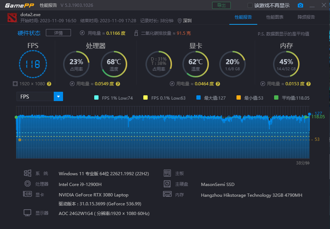Click the 平均值 green legend swatch
330x229 pixels.
point(276,97)
